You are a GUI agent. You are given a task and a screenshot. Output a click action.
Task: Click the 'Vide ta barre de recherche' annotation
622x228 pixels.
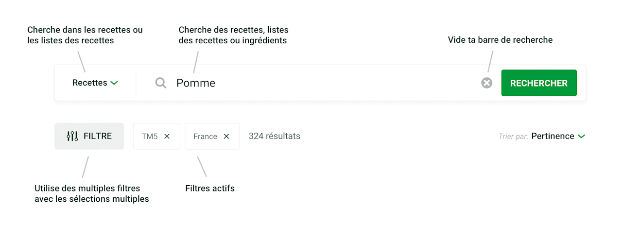pos(500,40)
